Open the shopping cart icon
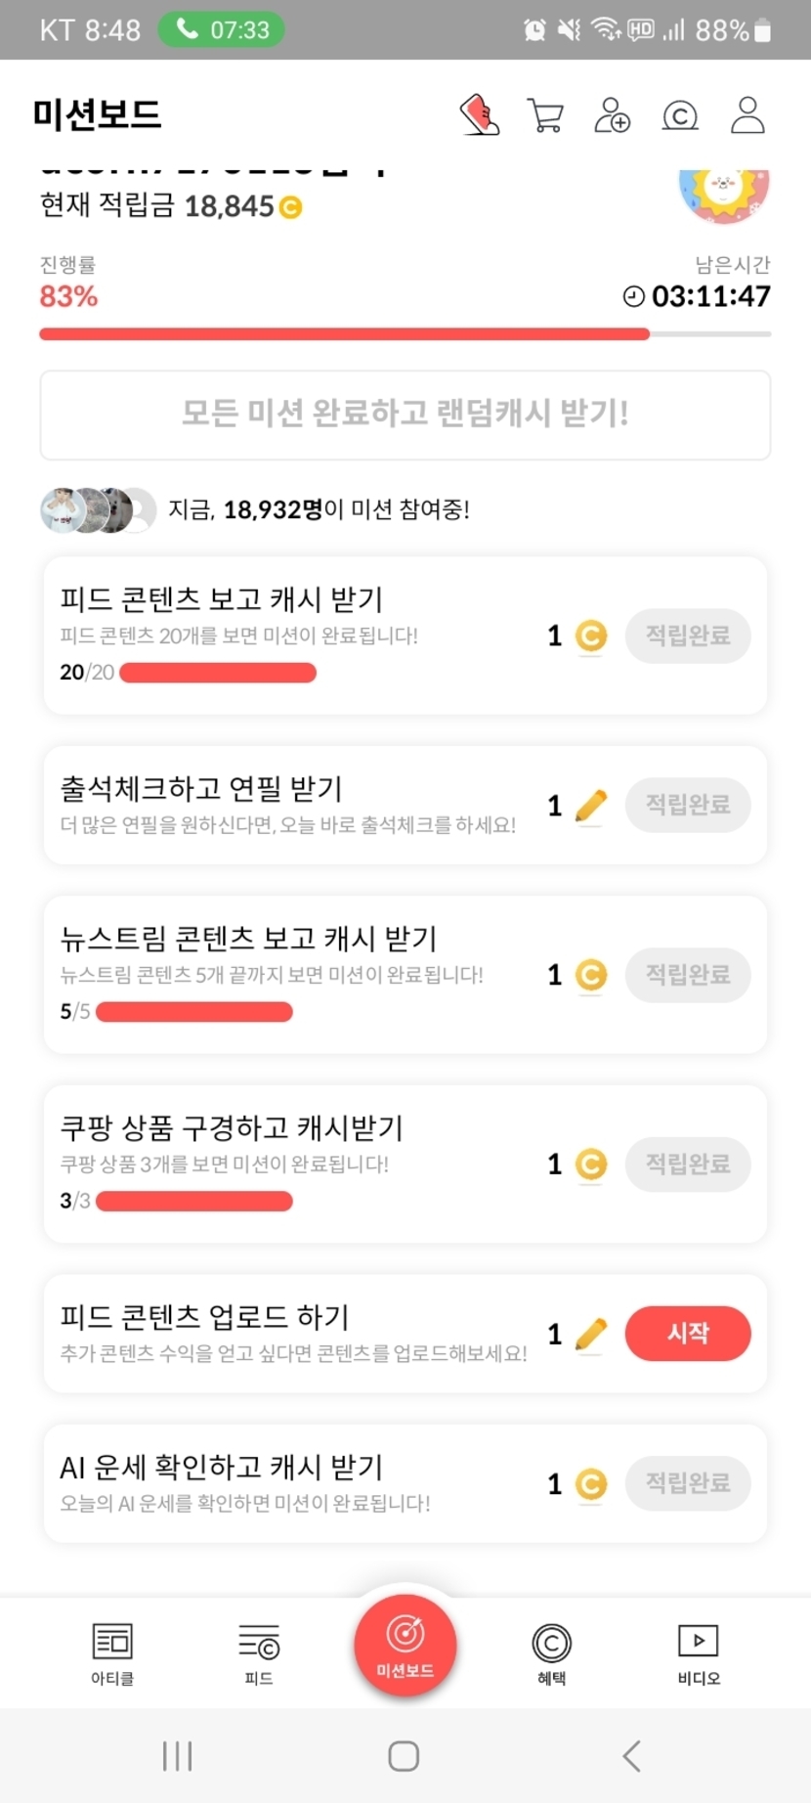Screen dimensions: 811x1803 click(x=545, y=115)
